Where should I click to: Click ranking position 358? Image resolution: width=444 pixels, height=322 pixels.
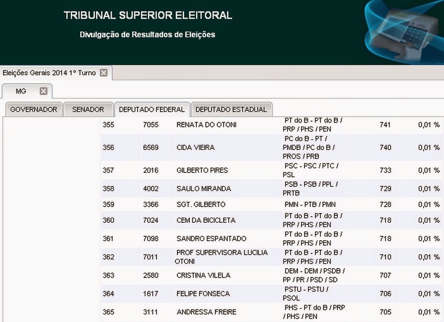coord(108,188)
